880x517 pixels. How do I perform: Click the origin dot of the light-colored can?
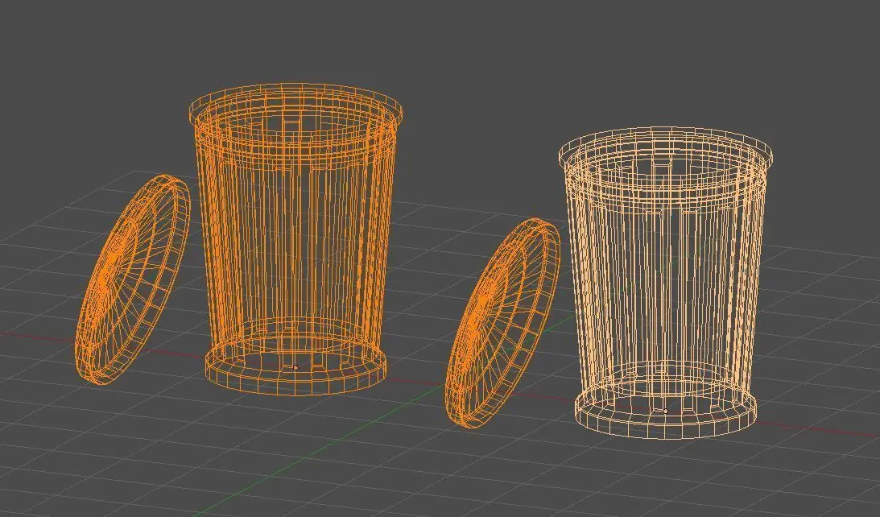tap(666, 411)
